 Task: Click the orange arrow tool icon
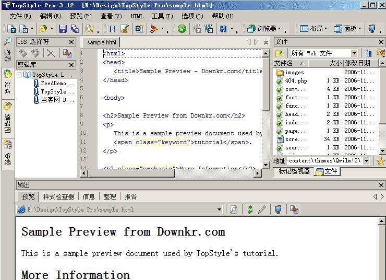click(154, 29)
